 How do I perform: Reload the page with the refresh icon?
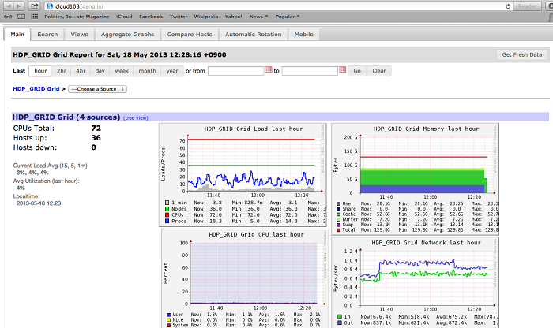pyautogui.click(x=508, y=6)
